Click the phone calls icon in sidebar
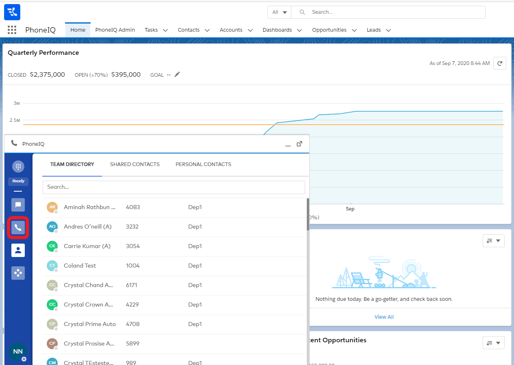 point(18,228)
